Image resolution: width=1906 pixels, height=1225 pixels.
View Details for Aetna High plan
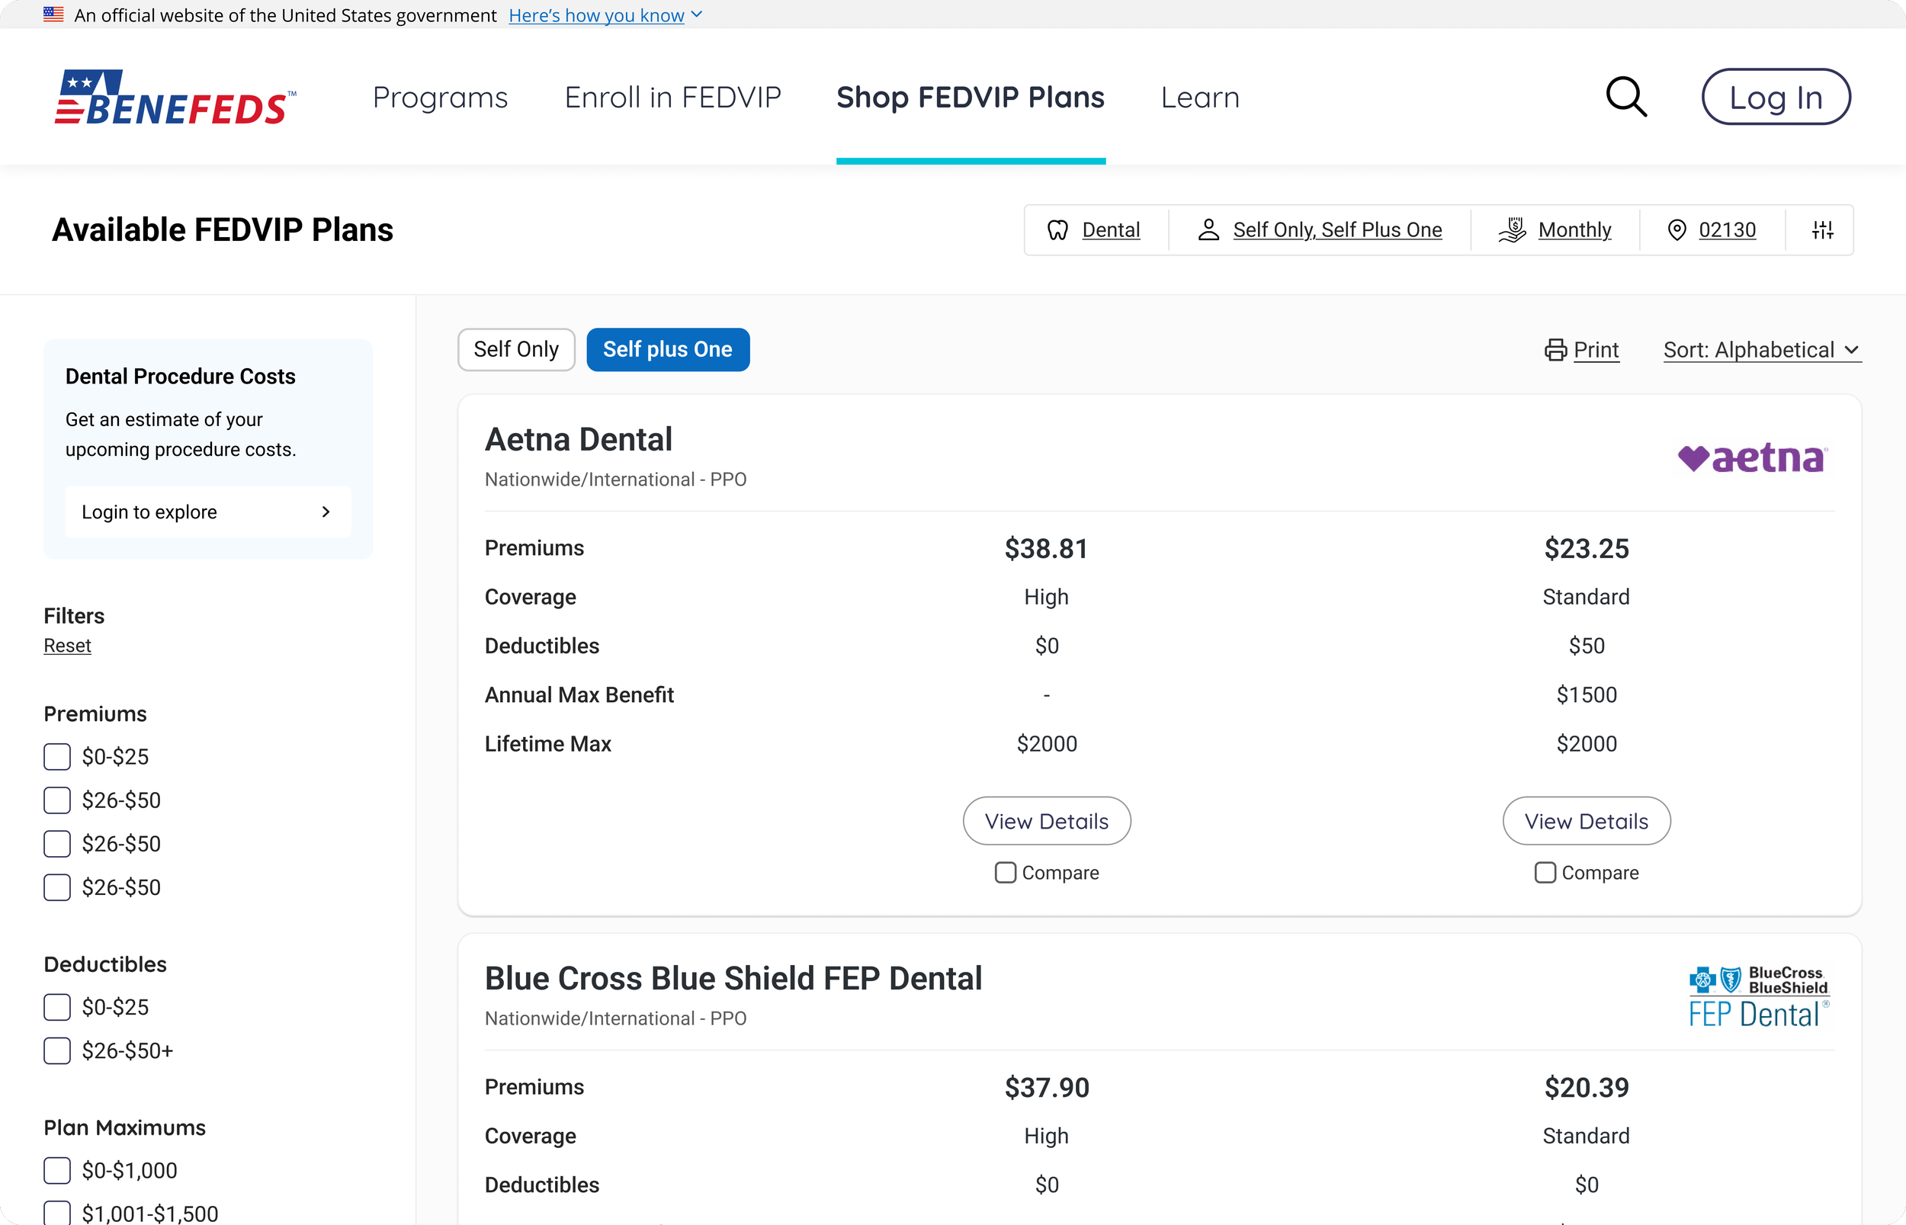tap(1046, 821)
